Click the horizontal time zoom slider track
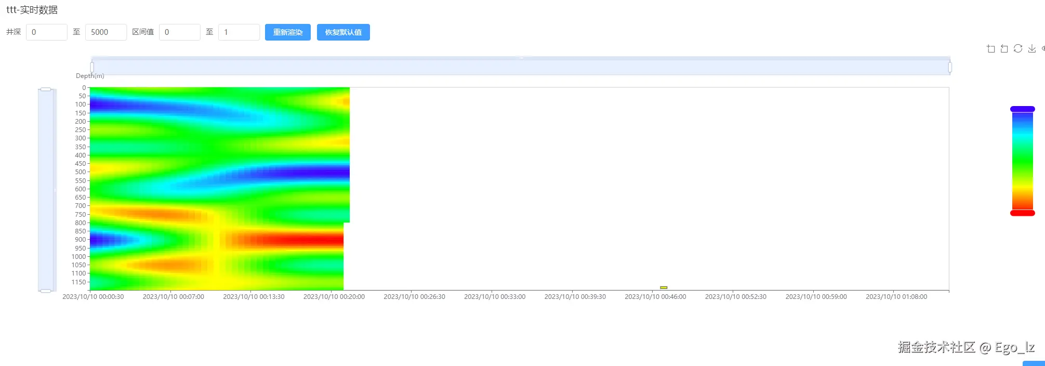 (x=521, y=67)
